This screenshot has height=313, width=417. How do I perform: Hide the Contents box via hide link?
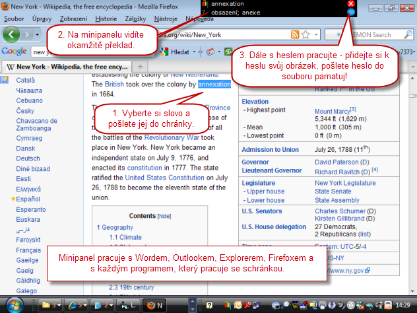[164, 216]
